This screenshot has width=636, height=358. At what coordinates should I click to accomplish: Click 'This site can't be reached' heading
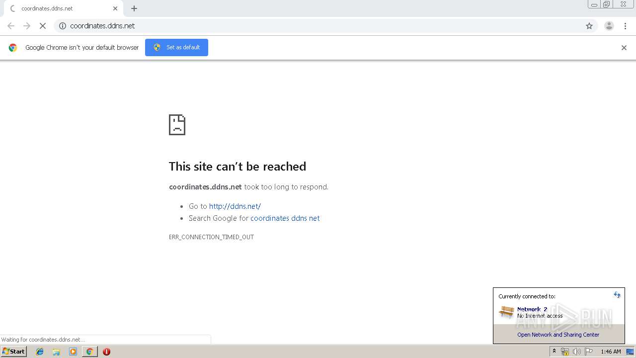pyautogui.click(x=238, y=167)
